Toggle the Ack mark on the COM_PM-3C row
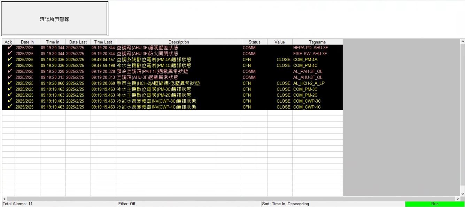 [9, 89]
